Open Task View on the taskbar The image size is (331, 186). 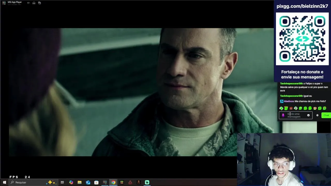(x=62, y=182)
